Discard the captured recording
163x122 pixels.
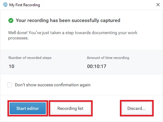[137, 108]
